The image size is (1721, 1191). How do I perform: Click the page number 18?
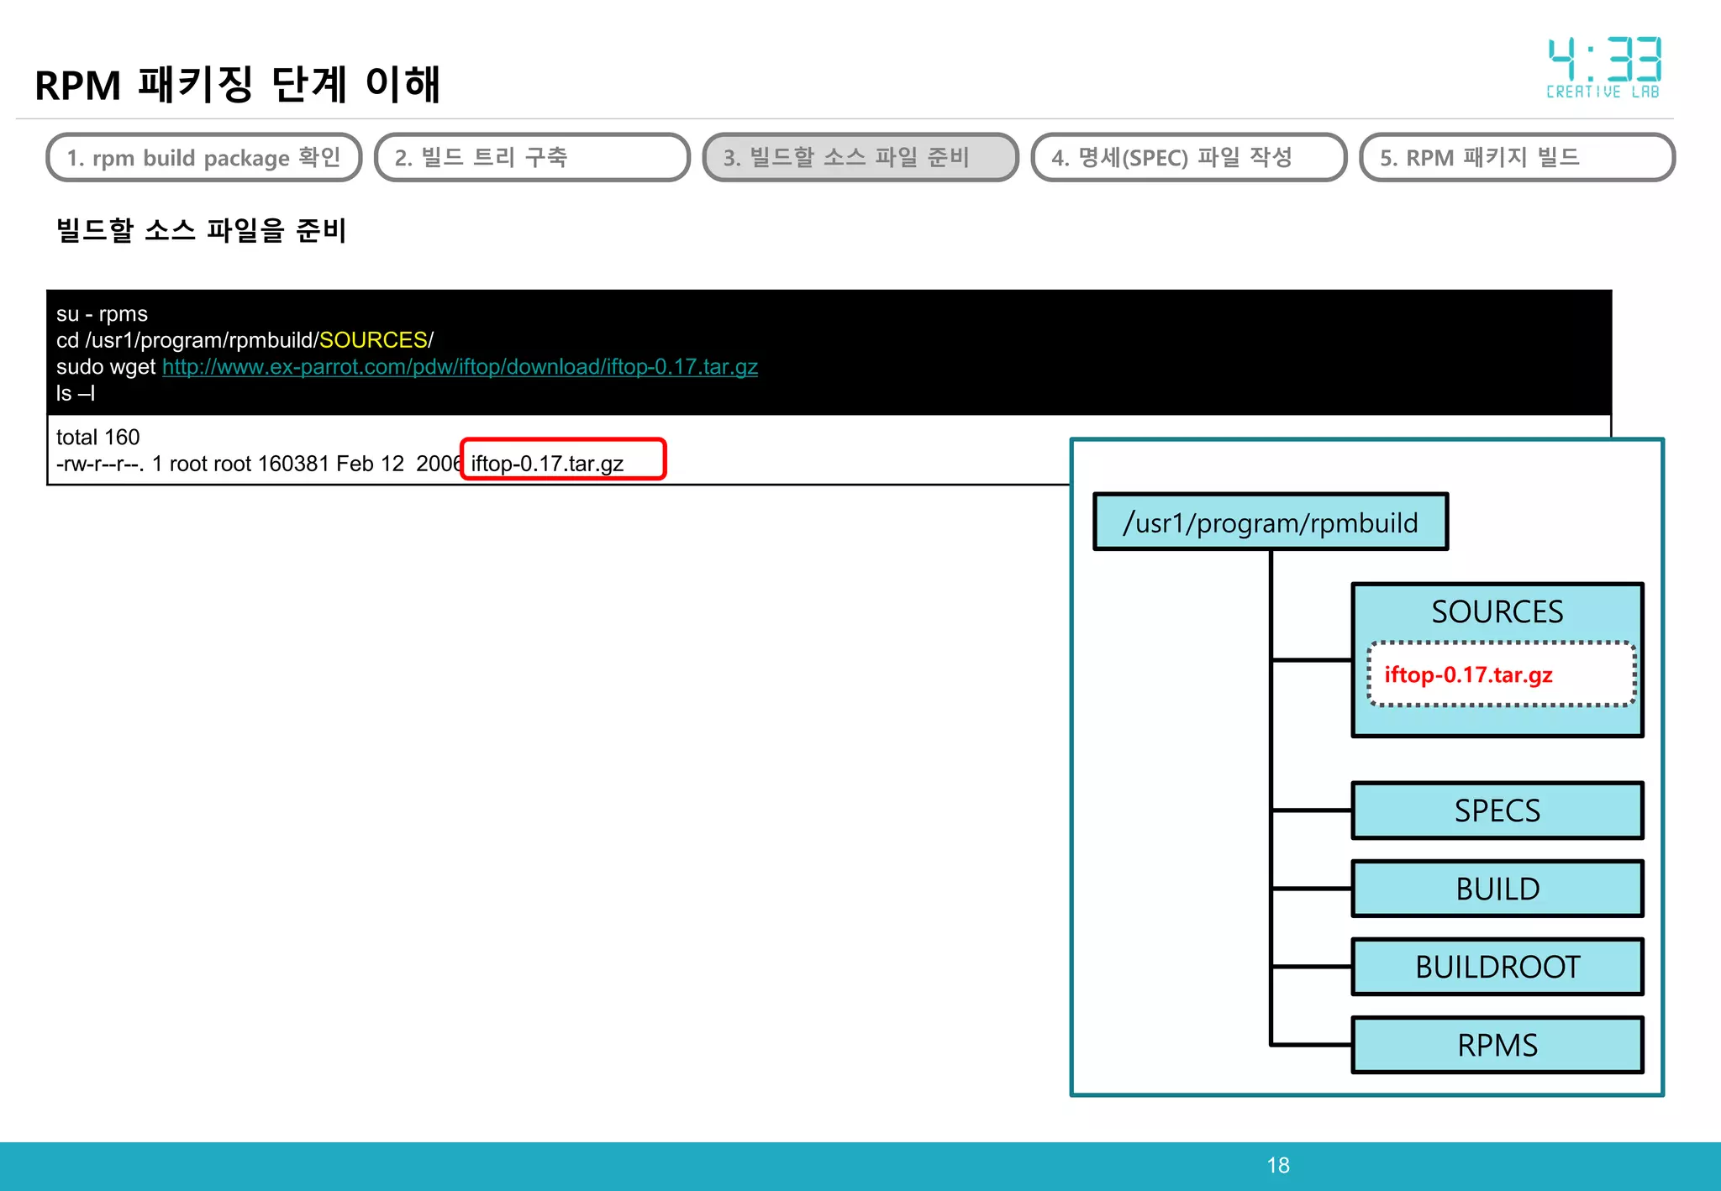[x=1278, y=1166]
